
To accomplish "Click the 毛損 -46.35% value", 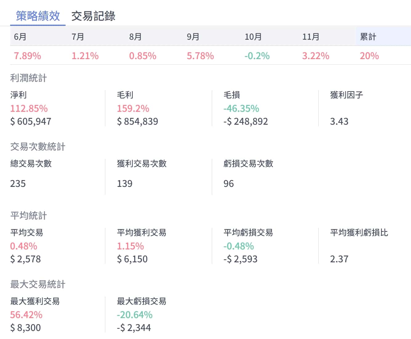I will pyautogui.click(x=241, y=108).
